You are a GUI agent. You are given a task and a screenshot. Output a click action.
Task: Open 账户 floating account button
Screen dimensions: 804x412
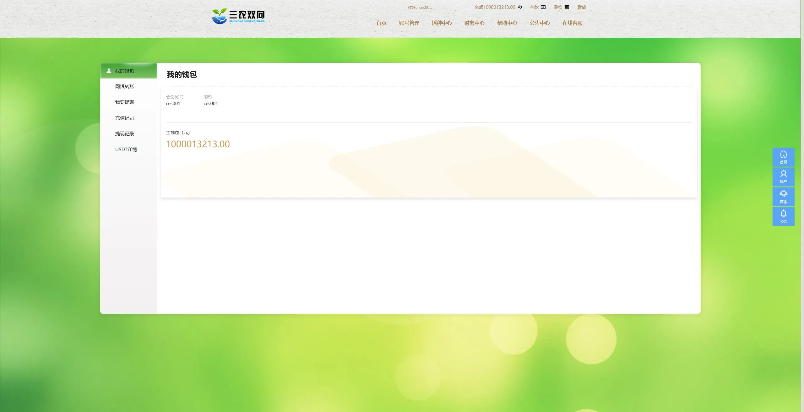(783, 177)
